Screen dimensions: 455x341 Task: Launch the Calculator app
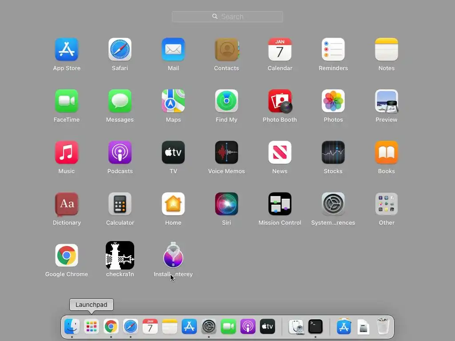tap(120, 204)
